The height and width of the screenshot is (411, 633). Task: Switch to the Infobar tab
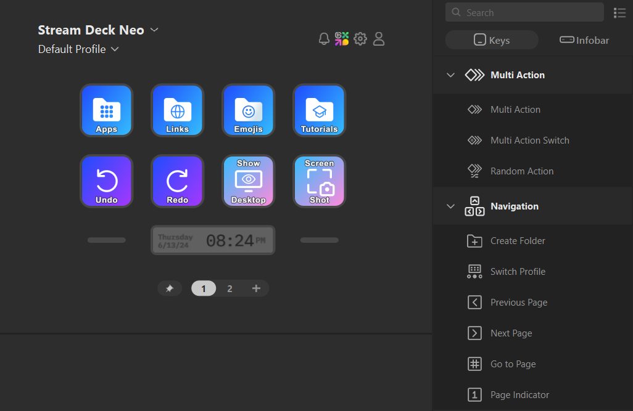[x=584, y=40]
